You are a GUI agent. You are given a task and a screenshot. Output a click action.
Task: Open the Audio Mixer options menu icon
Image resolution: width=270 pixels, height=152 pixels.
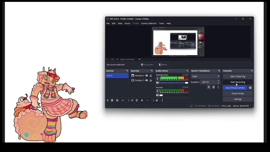(162, 100)
